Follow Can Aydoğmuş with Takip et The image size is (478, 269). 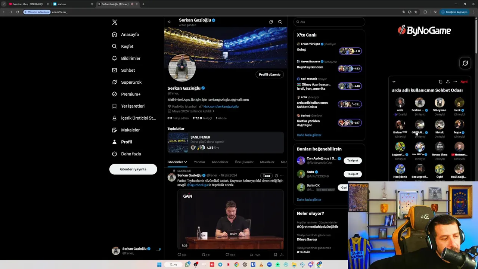[353, 161]
